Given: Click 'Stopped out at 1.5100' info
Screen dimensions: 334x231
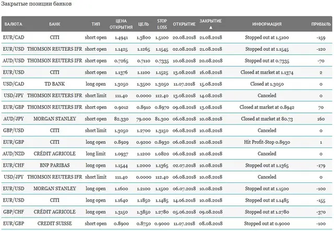Looking at the screenshot, I should pyautogui.click(x=267, y=38).
